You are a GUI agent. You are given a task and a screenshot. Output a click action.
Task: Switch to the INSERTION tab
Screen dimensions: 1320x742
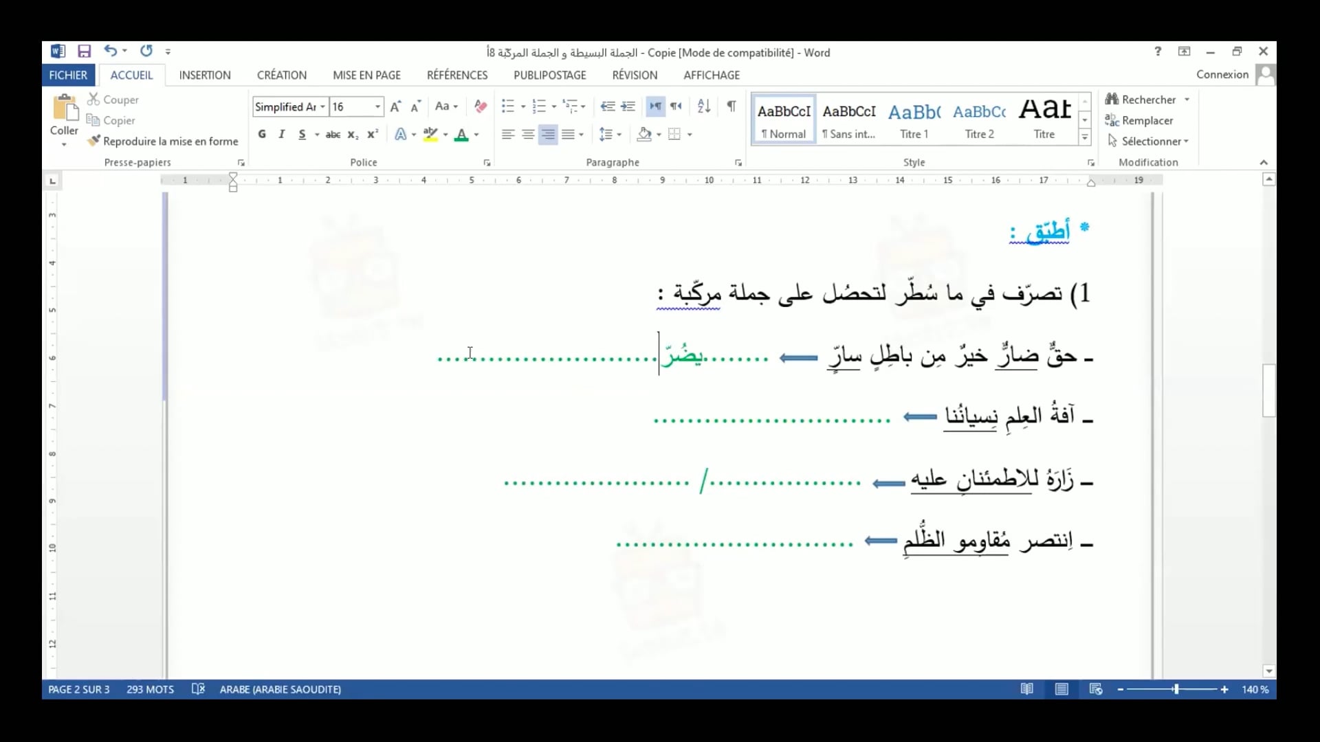click(205, 75)
